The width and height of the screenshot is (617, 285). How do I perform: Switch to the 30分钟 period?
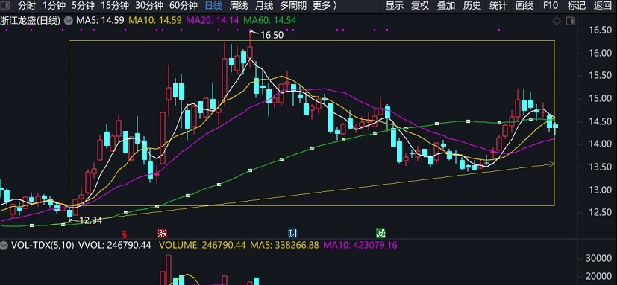point(149,6)
